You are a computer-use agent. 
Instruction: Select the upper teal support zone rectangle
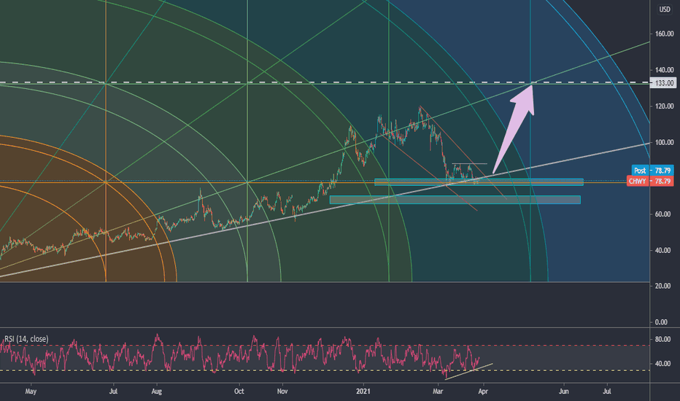[x=479, y=182]
